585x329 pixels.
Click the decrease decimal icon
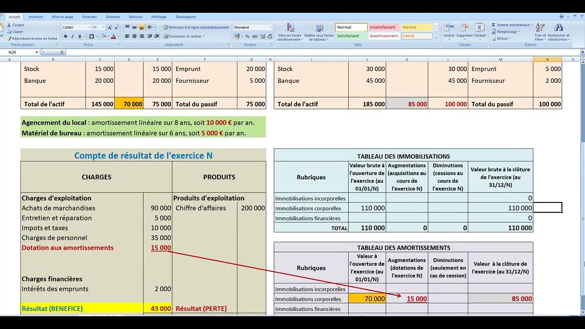pyautogui.click(x=269, y=37)
